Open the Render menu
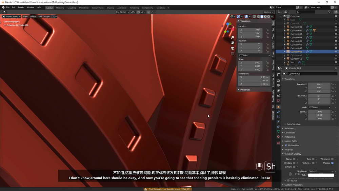The width and height of the screenshot is (339, 191). click(21, 7)
